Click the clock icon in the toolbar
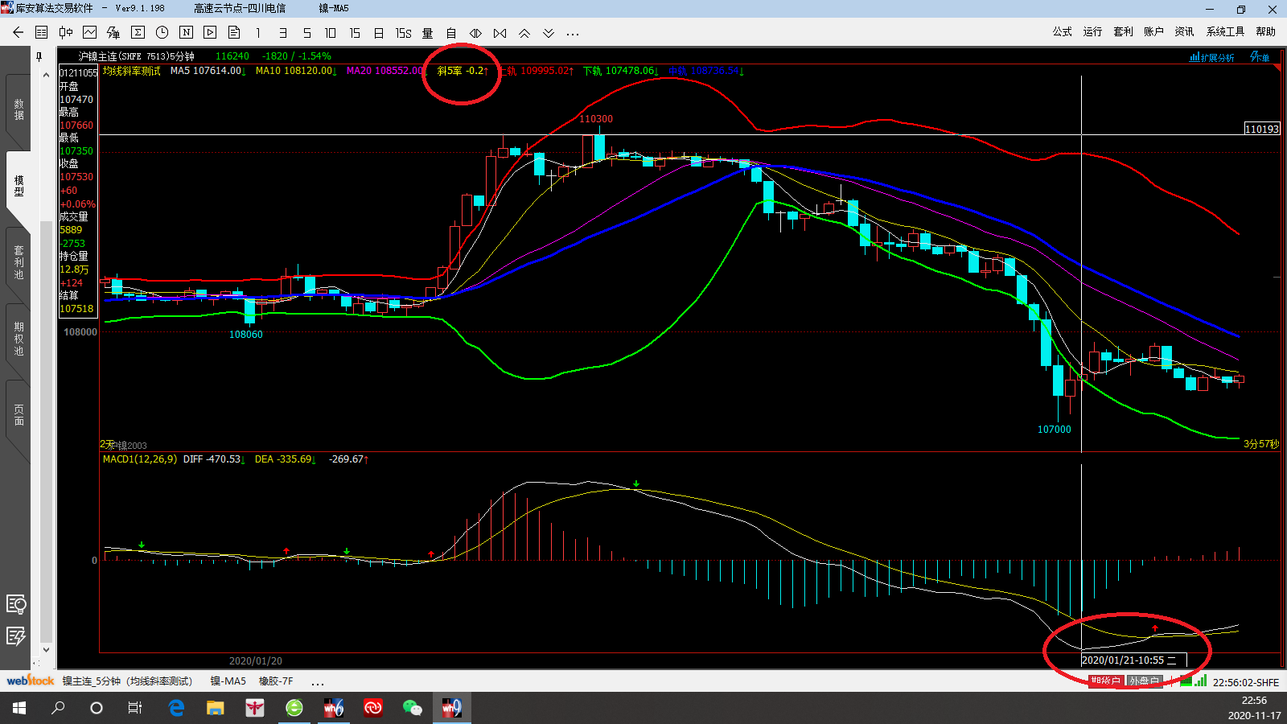Viewport: 1287px width, 724px height. [162, 33]
